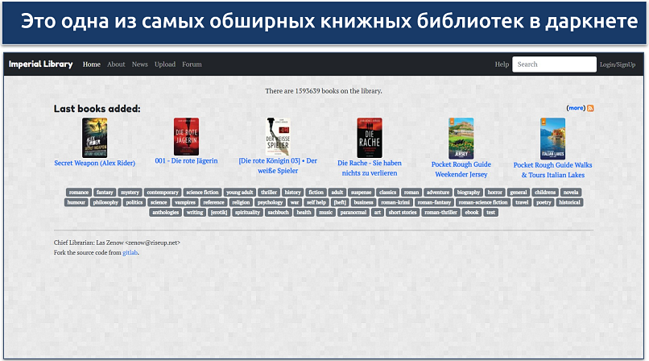The image size is (649, 361).
Task: Go to the Home menu item
Action: pos(92,64)
